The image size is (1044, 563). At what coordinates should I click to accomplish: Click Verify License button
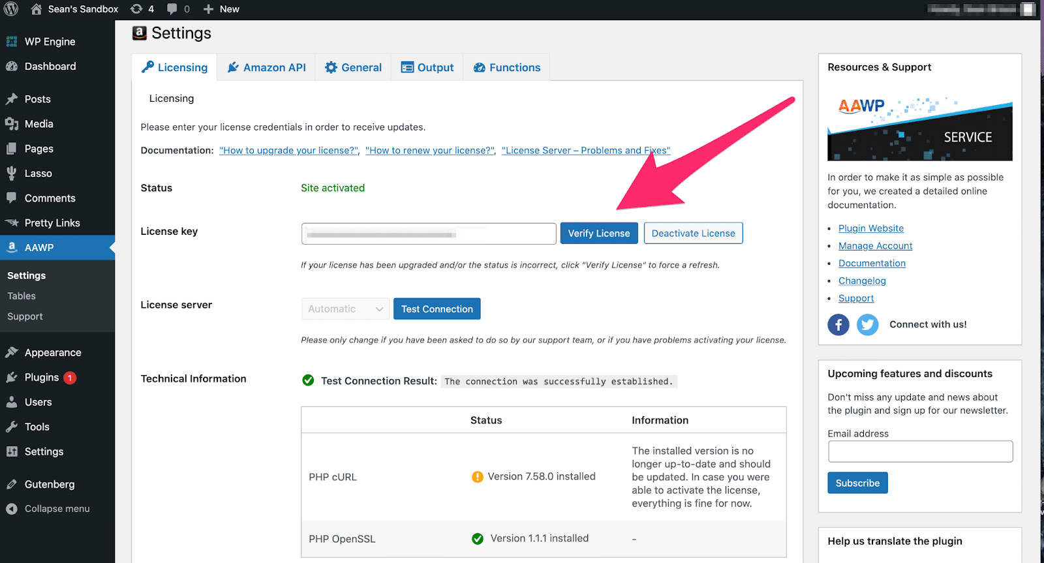point(599,234)
